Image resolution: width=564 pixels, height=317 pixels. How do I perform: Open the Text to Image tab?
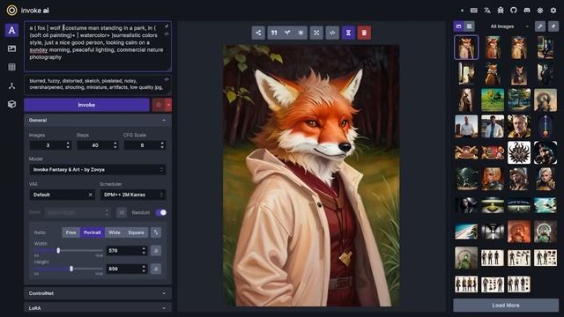point(11,30)
